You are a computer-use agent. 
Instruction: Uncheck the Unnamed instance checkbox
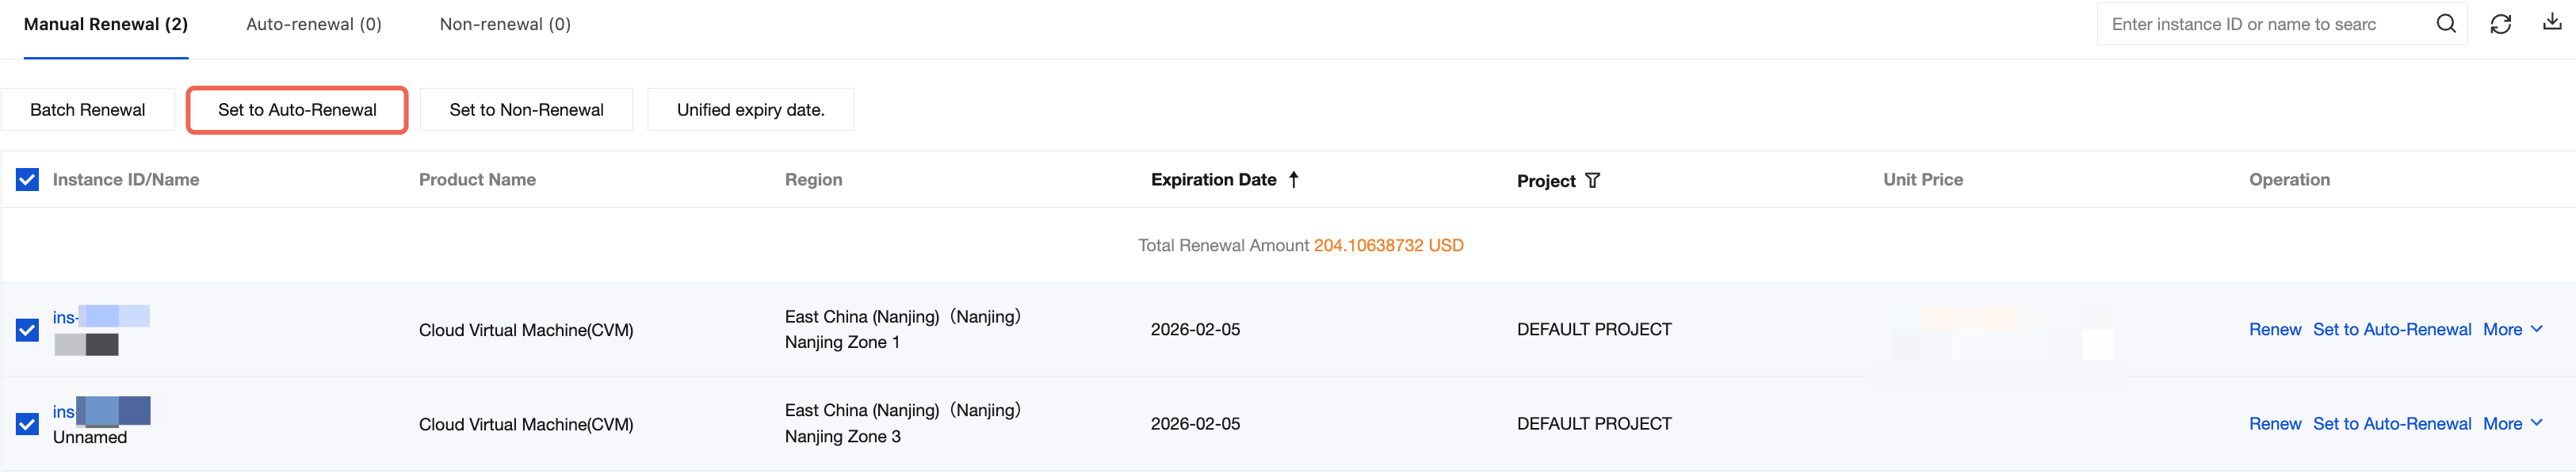[28, 424]
